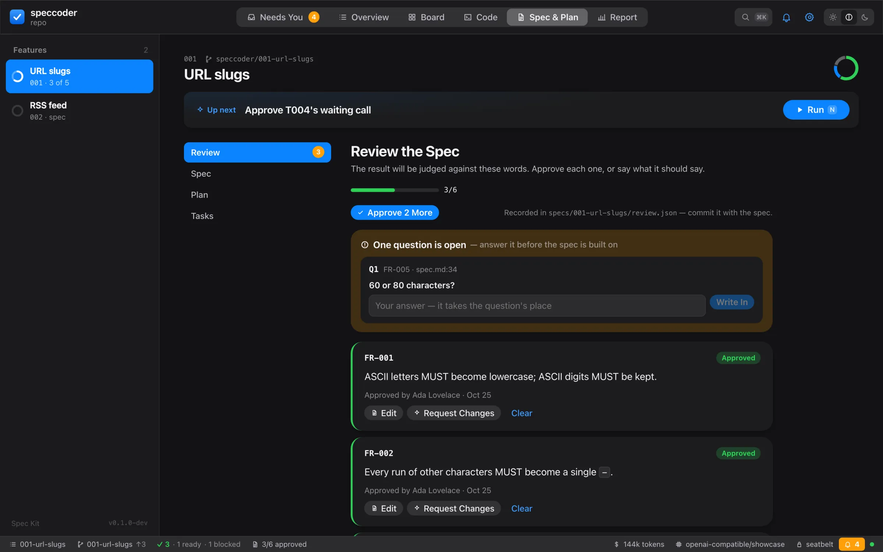The image size is (883, 552).
Task: Click the Approve 2 More button
Action: click(x=394, y=213)
